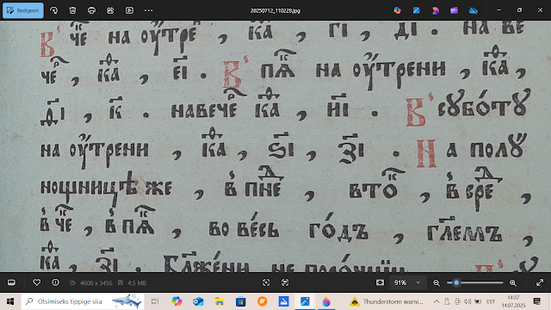Click the file name 20250712_110228.jpg title
This screenshot has width=551, height=310.
pyautogui.click(x=275, y=11)
